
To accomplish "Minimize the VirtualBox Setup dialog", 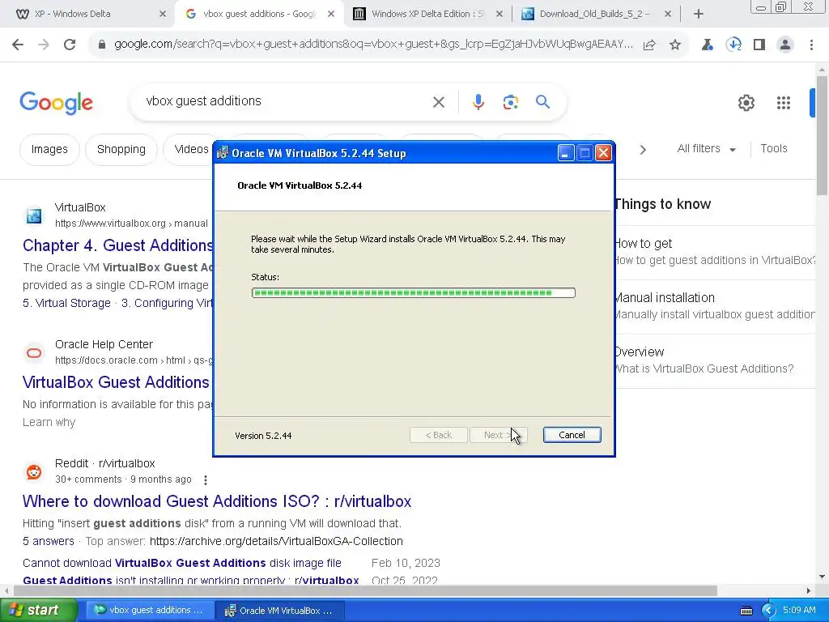I will coord(566,153).
